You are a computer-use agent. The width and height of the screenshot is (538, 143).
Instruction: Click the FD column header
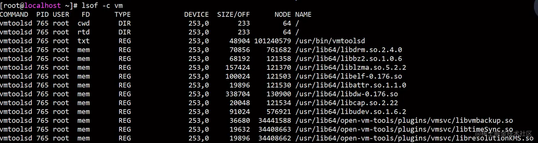click(x=86, y=15)
